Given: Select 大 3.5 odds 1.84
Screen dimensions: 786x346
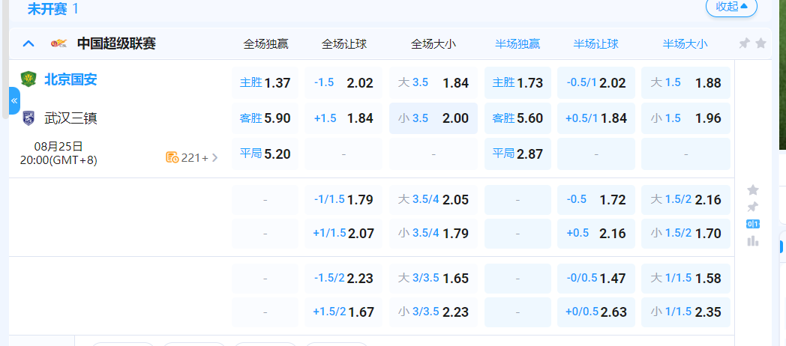Looking at the screenshot, I should 433,82.
